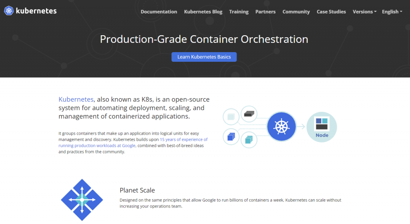Go to Kubernetes Blog

(203, 12)
